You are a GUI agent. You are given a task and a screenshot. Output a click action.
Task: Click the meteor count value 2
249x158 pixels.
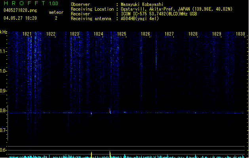pos(56,18)
